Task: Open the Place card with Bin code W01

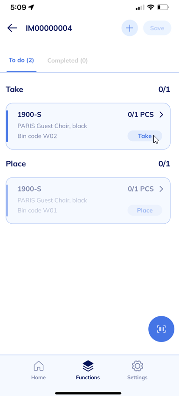Action: tap(88, 200)
